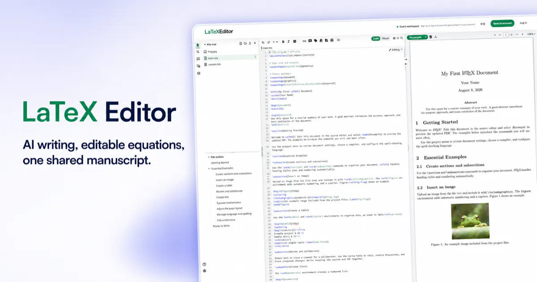Open the main.tex editor tab
The image size is (537, 282).
pyautogui.click(x=267, y=48)
